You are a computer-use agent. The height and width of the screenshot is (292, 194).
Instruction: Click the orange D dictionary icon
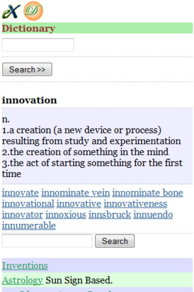pos(33,11)
